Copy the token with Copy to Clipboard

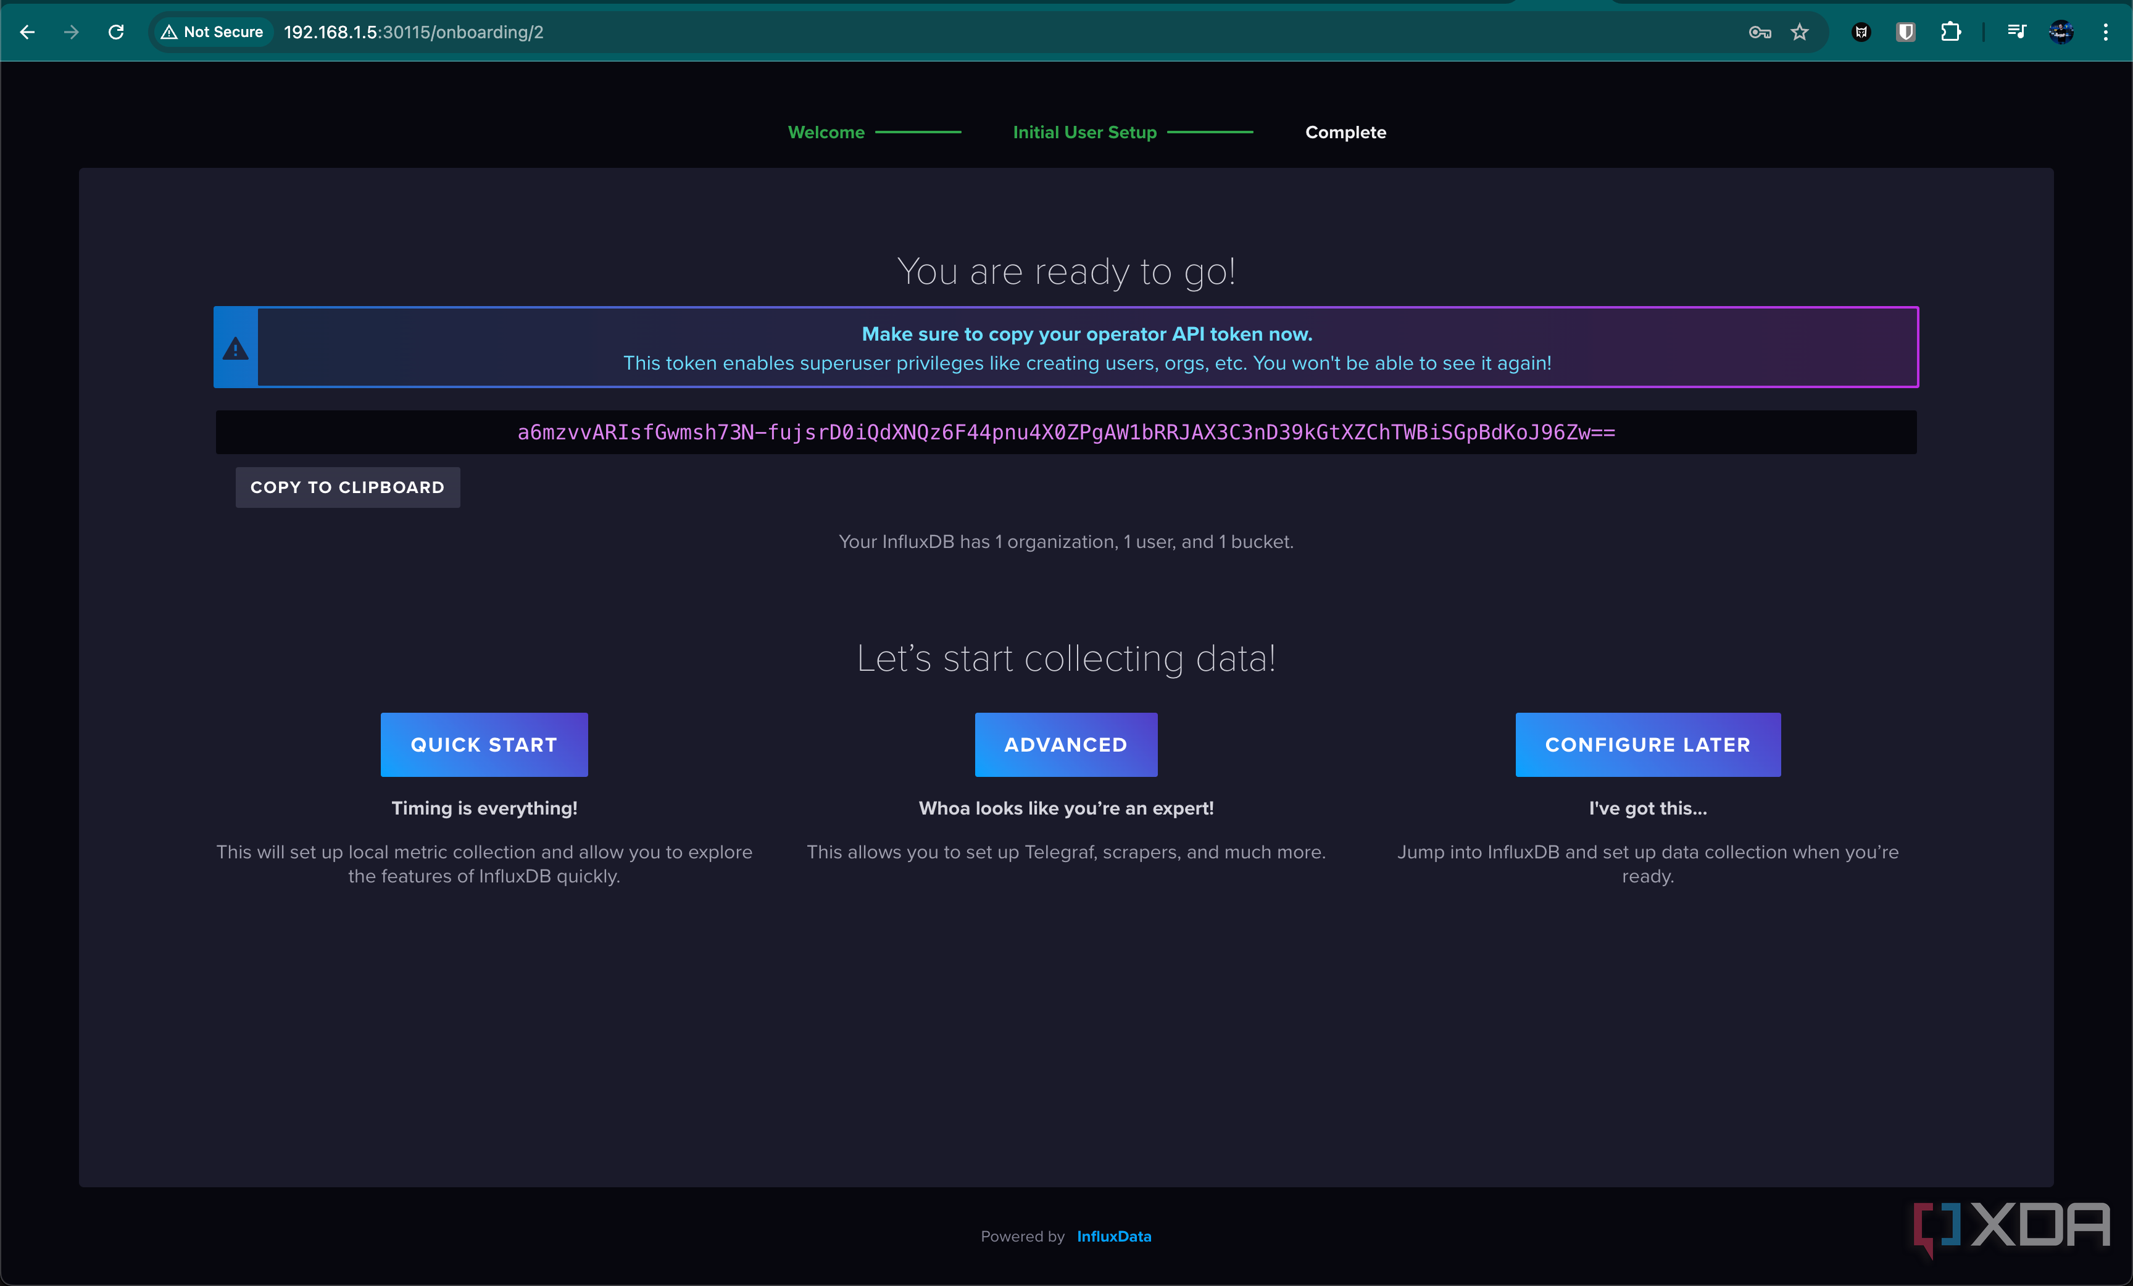[x=347, y=487]
